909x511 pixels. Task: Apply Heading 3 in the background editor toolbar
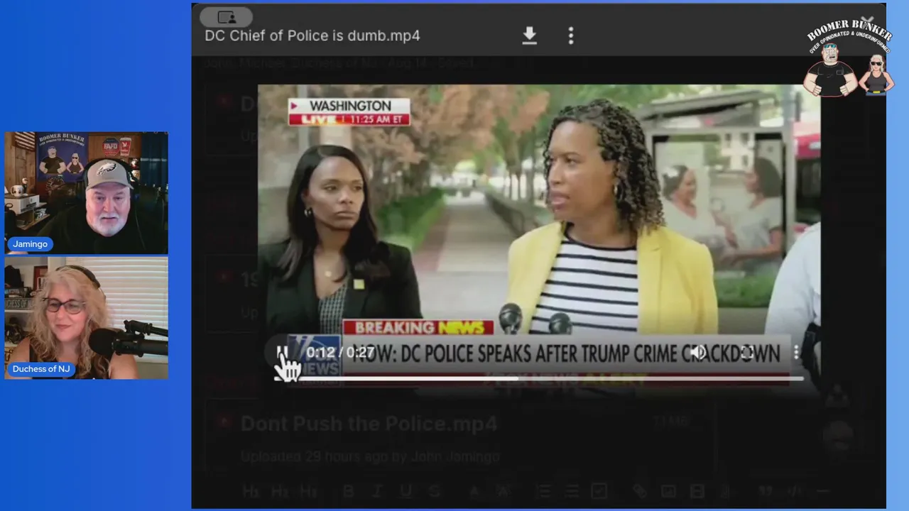coord(308,491)
